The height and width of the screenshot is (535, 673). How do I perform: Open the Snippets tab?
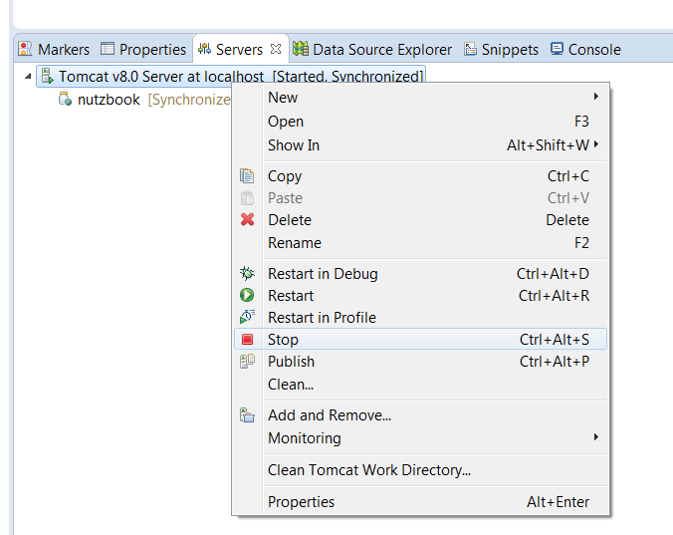click(x=502, y=49)
